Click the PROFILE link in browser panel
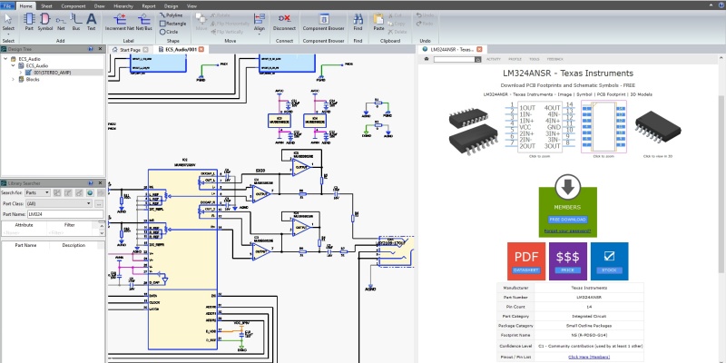This screenshot has height=363, width=726. [515, 59]
